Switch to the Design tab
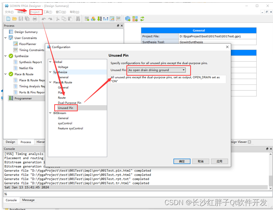This screenshot has width=273, height=210. pyautogui.click(x=11, y=142)
